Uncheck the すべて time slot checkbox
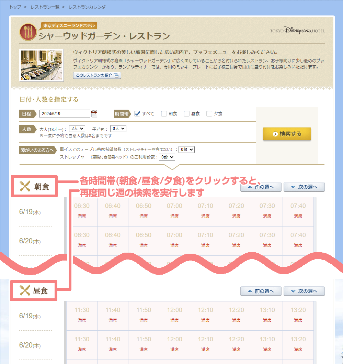 137,114
